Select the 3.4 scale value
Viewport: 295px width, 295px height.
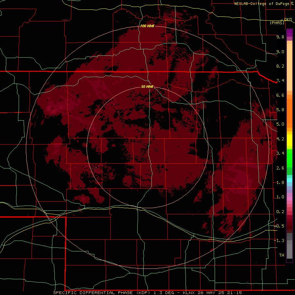[280, 153]
